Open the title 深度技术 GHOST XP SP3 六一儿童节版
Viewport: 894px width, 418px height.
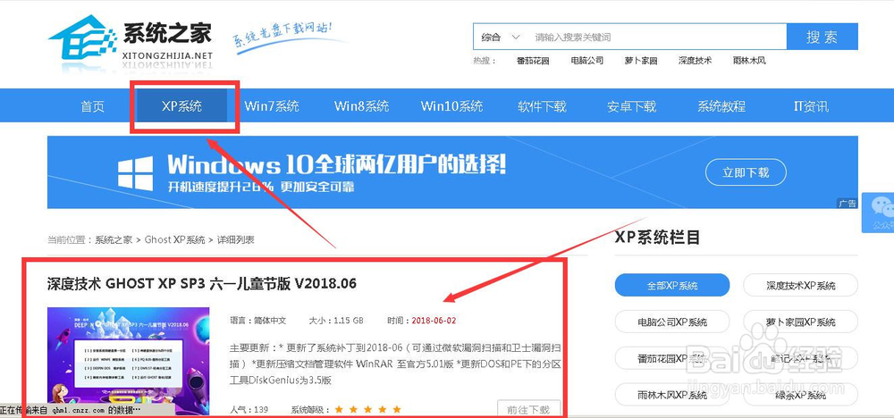(202, 283)
